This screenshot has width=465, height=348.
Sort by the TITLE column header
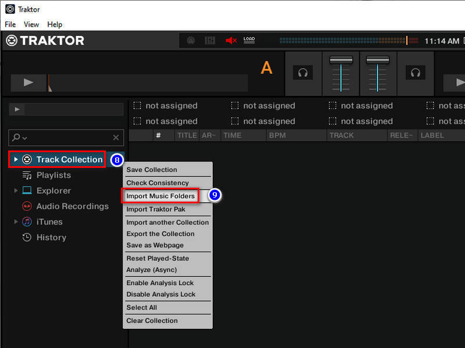pyautogui.click(x=187, y=135)
